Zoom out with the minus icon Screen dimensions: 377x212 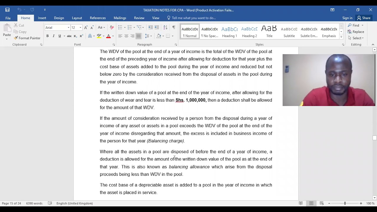point(329,203)
